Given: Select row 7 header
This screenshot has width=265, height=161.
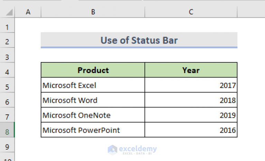Looking at the screenshot, I should 7,115.
